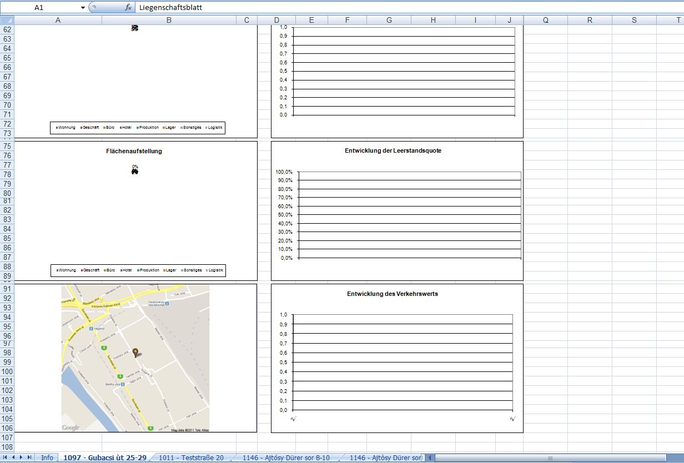Click the Select All corner button
684x463 pixels.
click(7, 20)
